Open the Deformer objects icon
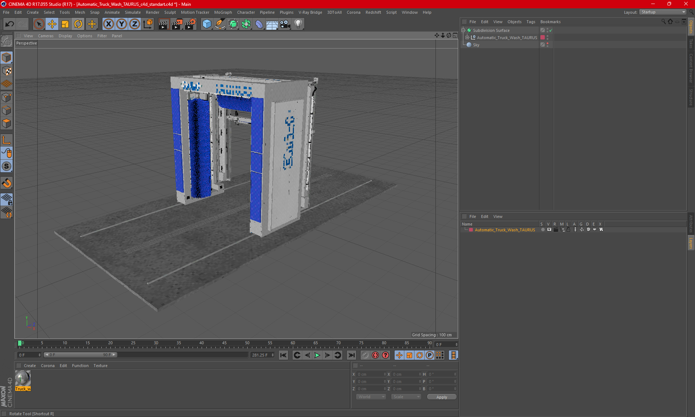The image size is (695, 417). pos(259,24)
